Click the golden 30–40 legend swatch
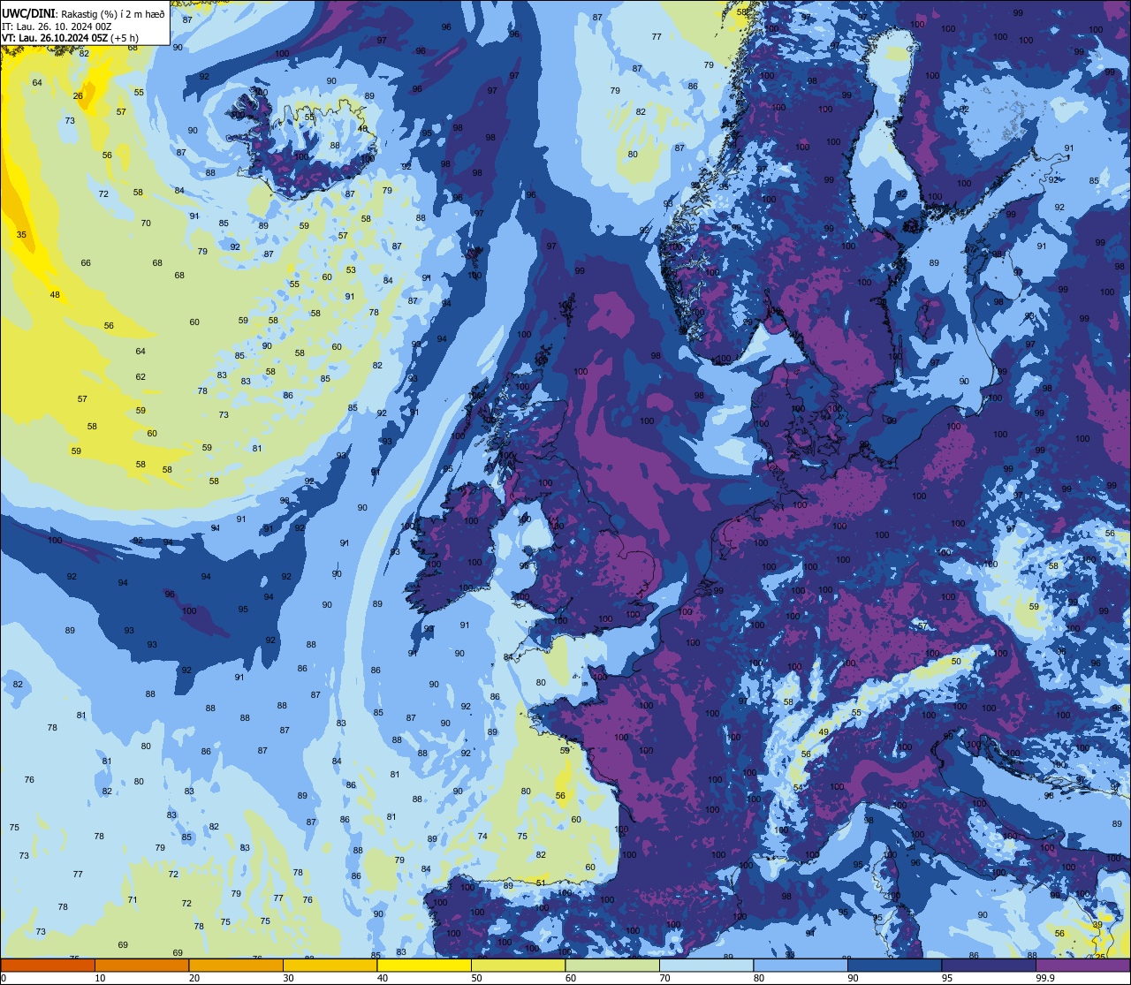Image resolution: width=1131 pixels, height=985 pixels. click(330, 965)
